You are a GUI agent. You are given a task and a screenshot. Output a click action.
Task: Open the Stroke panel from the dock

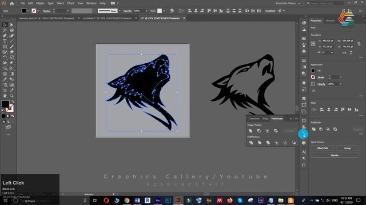(x=304, y=61)
